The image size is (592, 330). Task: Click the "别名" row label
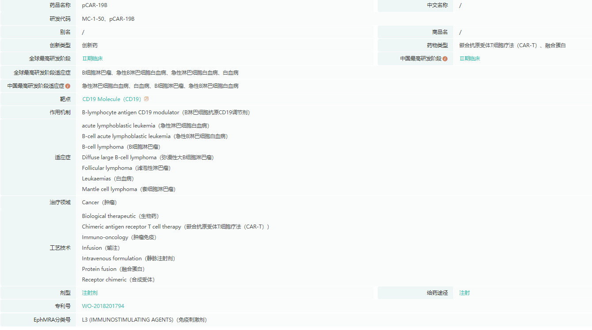[65, 32]
